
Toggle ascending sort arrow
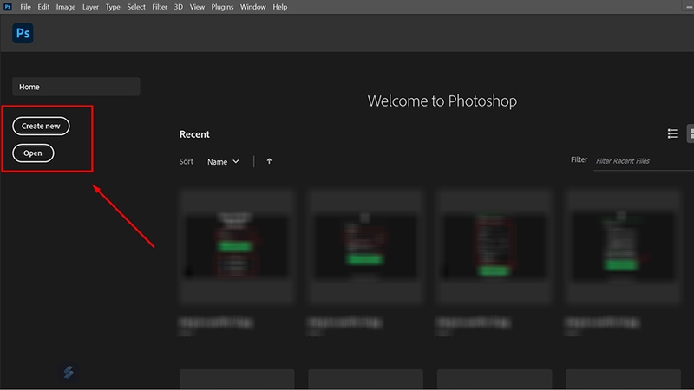pyautogui.click(x=269, y=161)
